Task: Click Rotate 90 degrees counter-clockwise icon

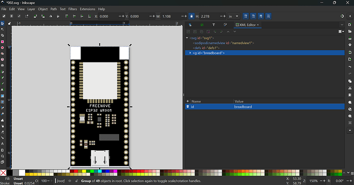Action: (x=35, y=16)
